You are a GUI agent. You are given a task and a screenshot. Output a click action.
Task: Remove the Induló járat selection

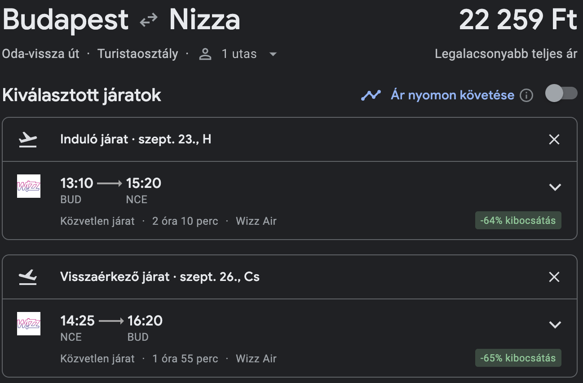point(554,140)
